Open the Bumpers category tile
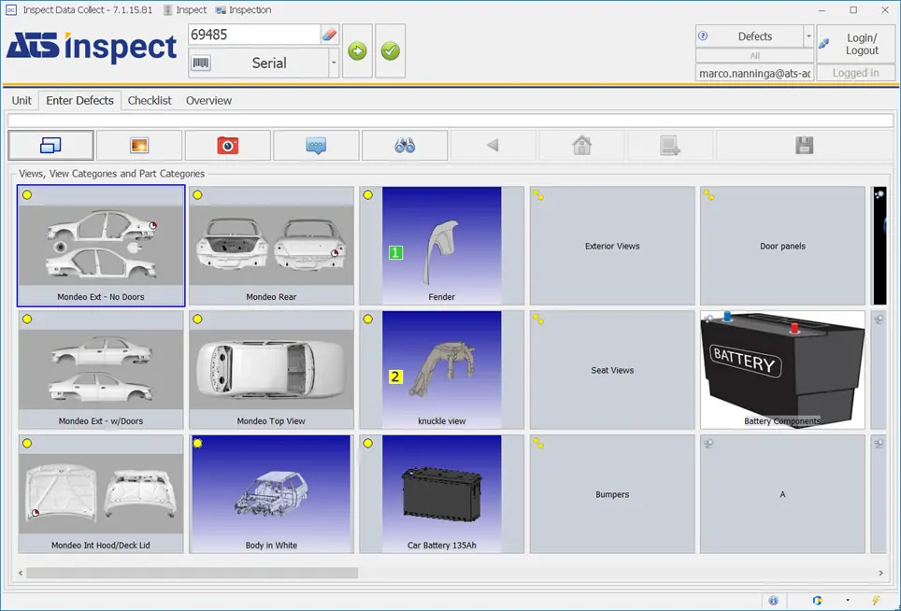 612,494
